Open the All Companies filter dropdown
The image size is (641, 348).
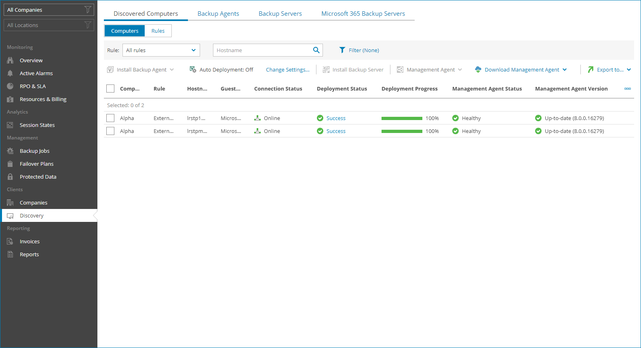(48, 10)
